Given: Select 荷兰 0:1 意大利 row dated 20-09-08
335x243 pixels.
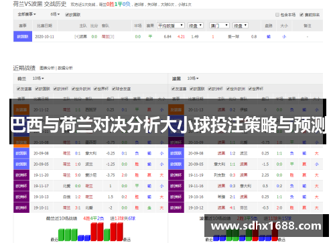Looking at the screenshot, I should [90, 153].
